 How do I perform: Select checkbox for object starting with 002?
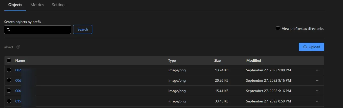point(9,70)
